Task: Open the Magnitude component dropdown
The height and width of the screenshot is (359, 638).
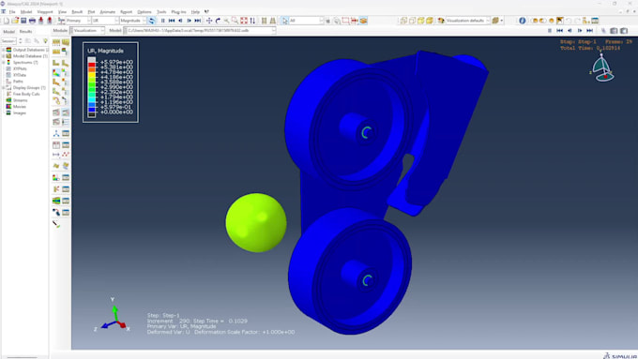Action: click(133, 21)
